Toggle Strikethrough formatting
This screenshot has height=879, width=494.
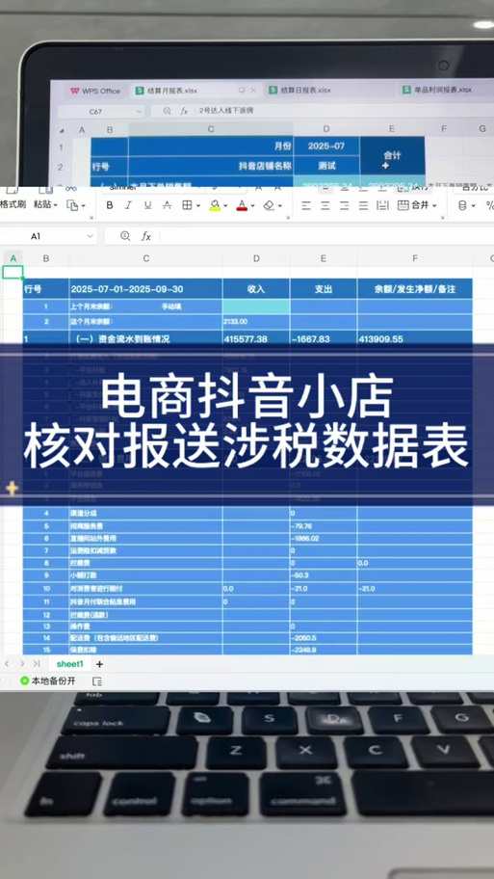[167, 205]
